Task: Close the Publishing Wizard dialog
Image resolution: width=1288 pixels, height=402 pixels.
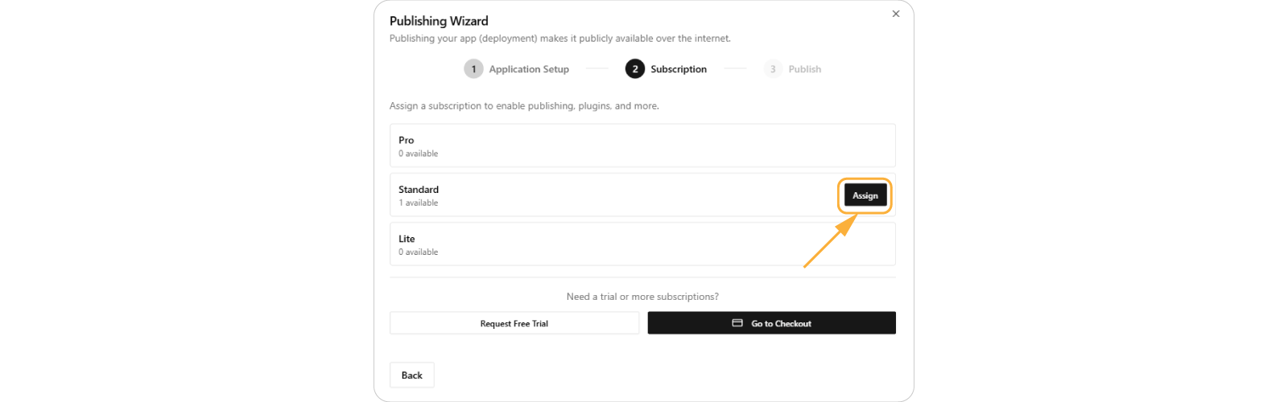Action: tap(896, 14)
